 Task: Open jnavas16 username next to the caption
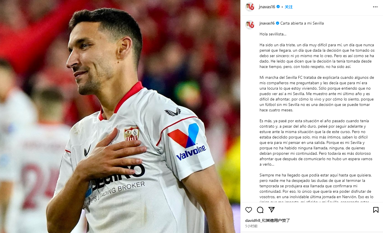(267, 23)
